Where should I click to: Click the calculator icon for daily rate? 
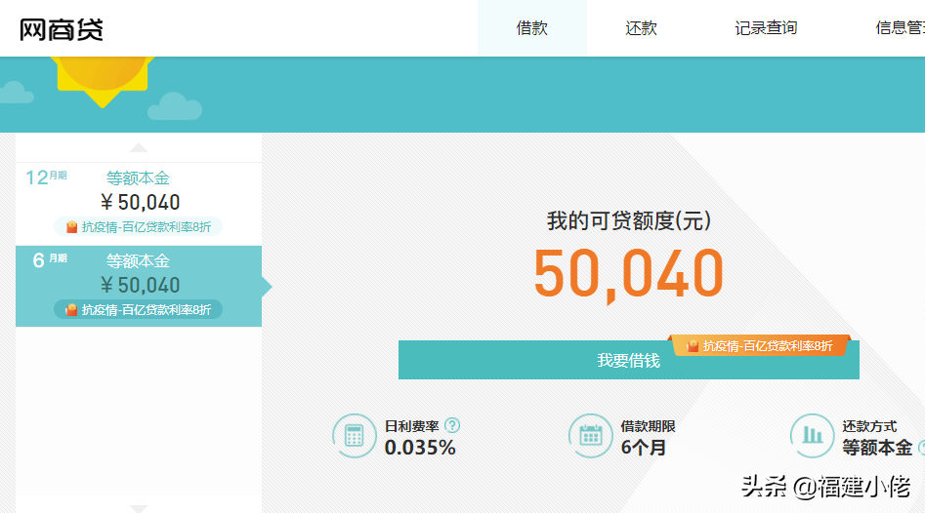coord(354,436)
